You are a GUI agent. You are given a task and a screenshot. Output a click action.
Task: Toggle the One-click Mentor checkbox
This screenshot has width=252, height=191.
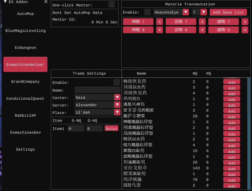111,4
